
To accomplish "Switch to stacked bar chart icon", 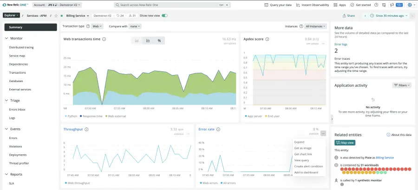I will (148, 40).
